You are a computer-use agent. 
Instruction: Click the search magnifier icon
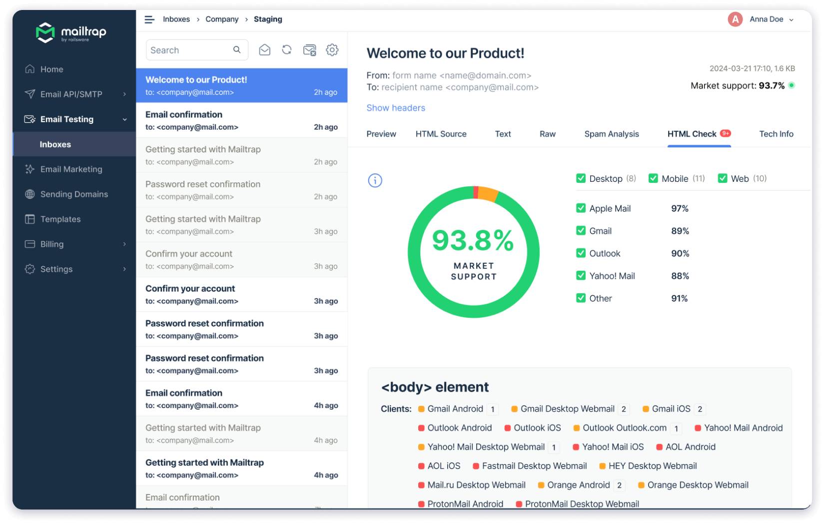[237, 50]
